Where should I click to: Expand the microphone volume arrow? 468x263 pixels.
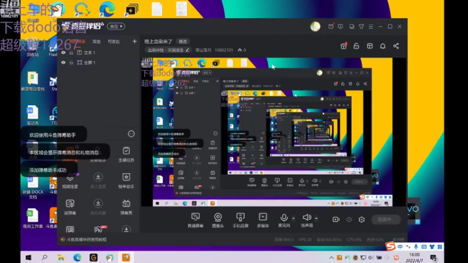pyautogui.click(x=294, y=219)
